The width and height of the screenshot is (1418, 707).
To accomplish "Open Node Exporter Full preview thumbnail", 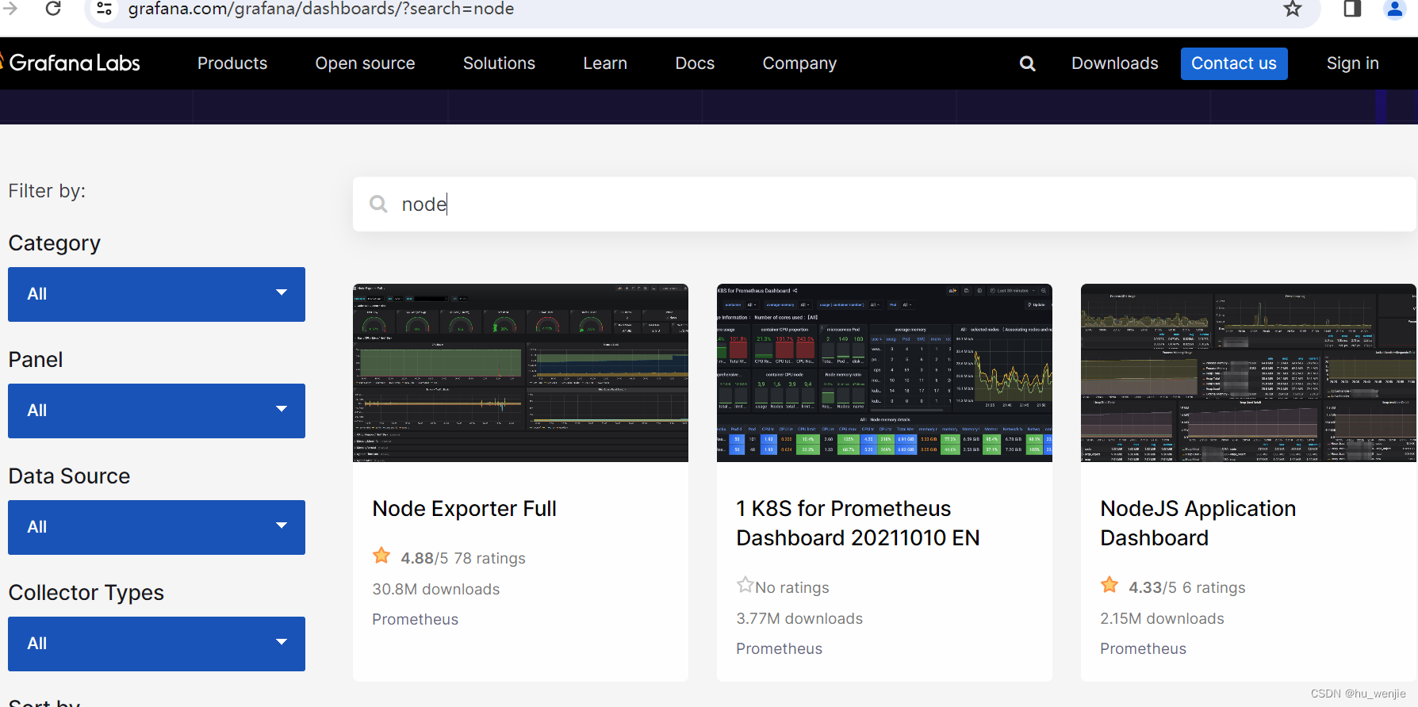I will click(520, 373).
